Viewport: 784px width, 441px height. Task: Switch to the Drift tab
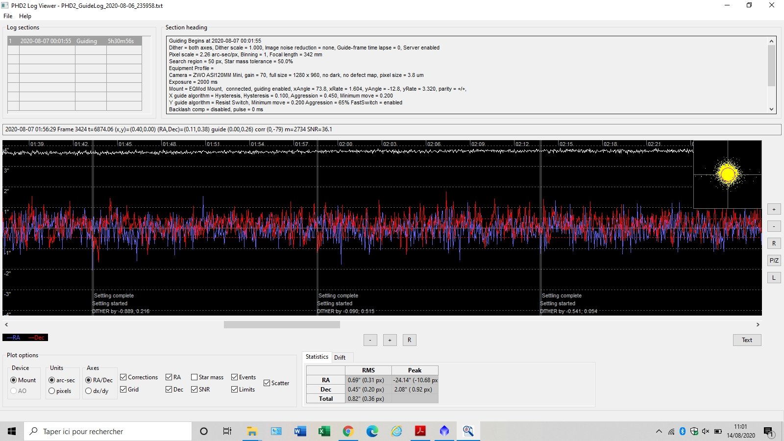point(340,358)
